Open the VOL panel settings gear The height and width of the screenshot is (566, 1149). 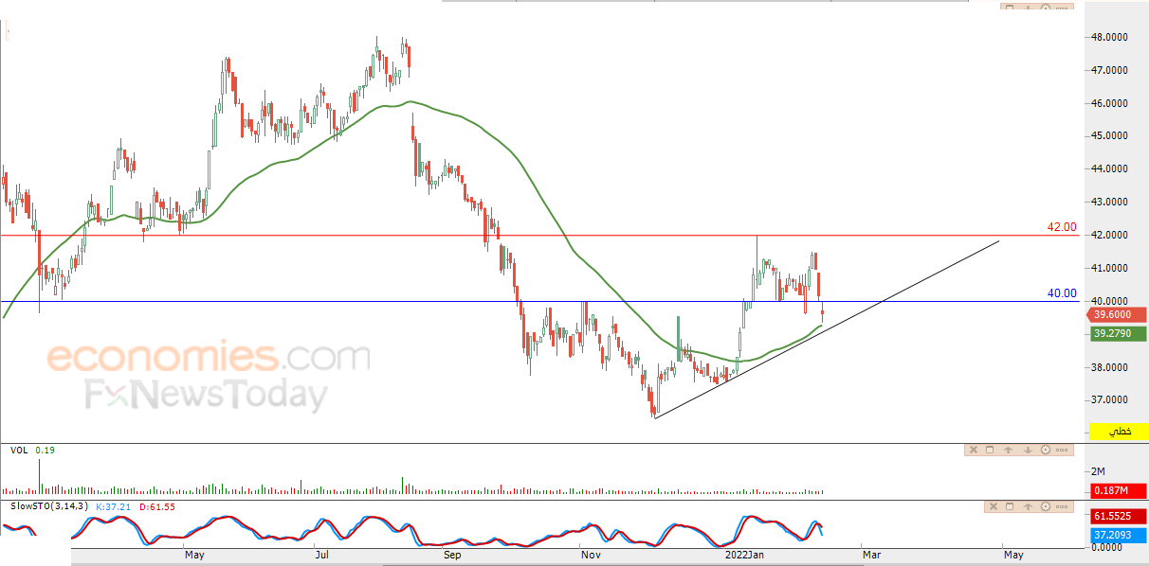1046,450
